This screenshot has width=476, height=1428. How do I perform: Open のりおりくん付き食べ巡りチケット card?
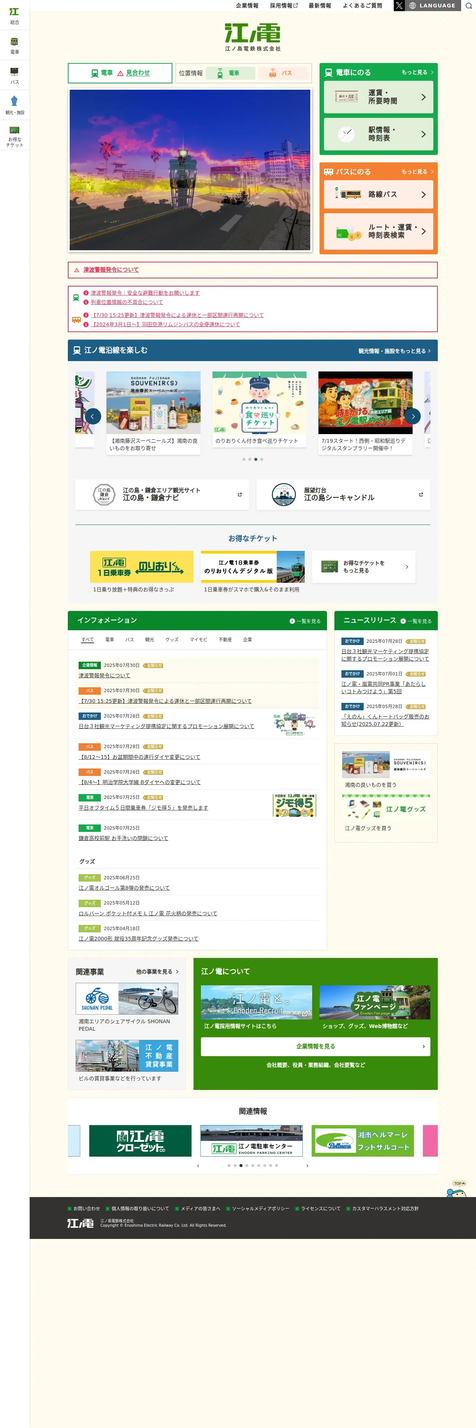coord(260,410)
